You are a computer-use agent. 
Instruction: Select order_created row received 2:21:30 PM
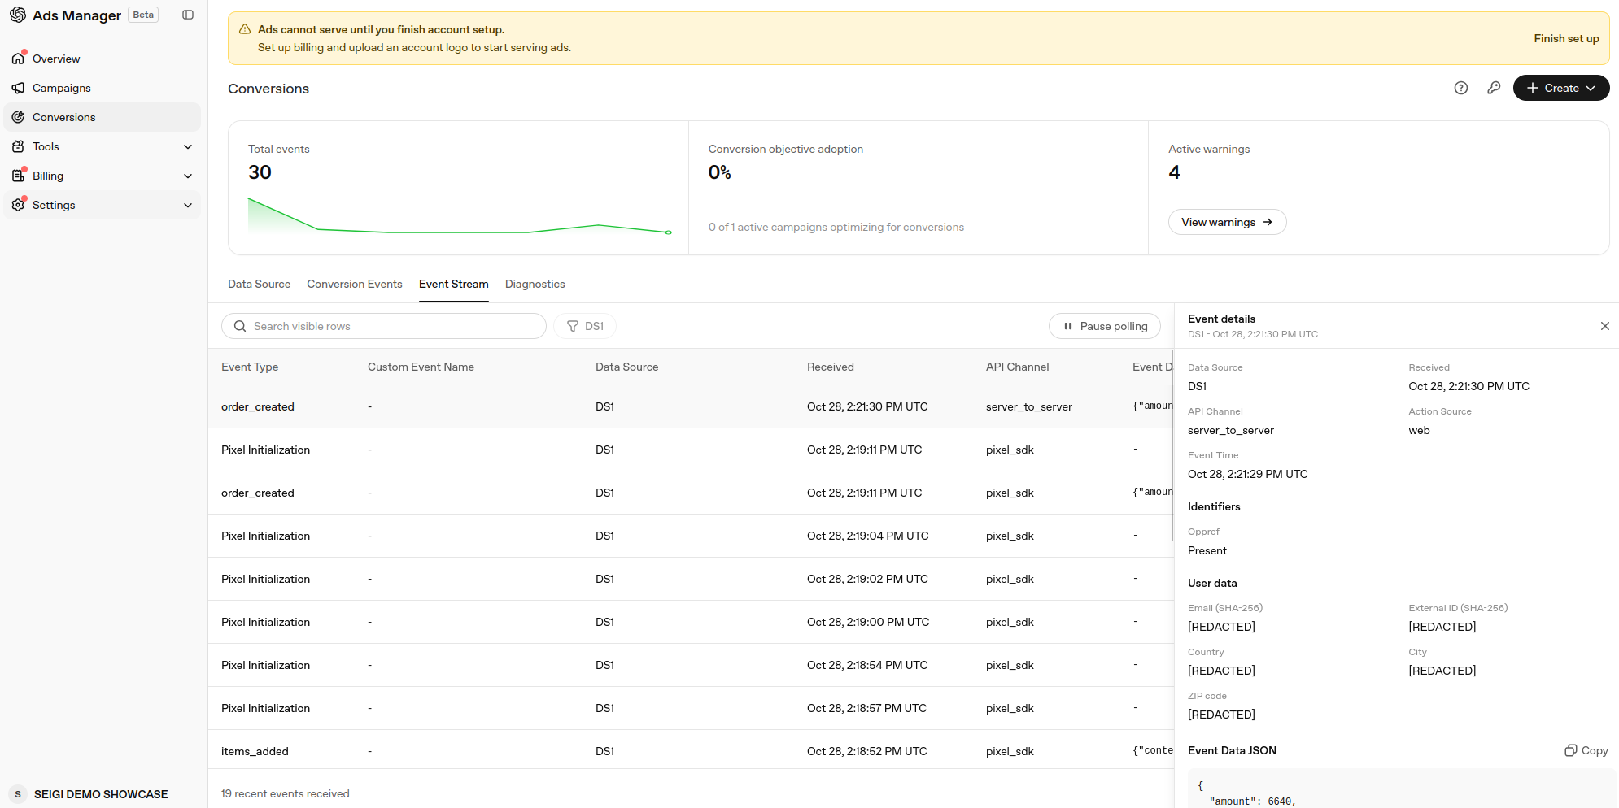click(x=691, y=406)
